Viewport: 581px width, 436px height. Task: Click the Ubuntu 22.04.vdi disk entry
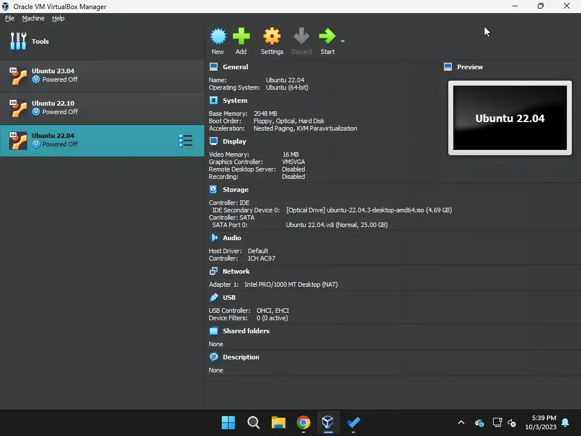point(337,225)
